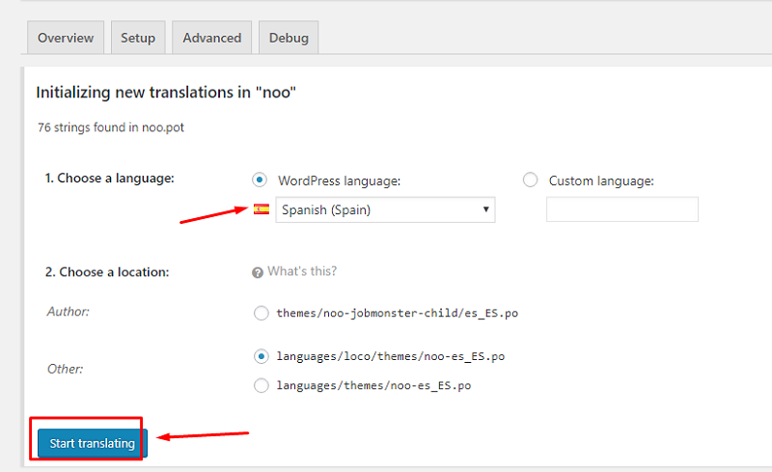Select the Custom language radio button
Image resolution: width=772 pixels, height=472 pixels.
point(530,180)
